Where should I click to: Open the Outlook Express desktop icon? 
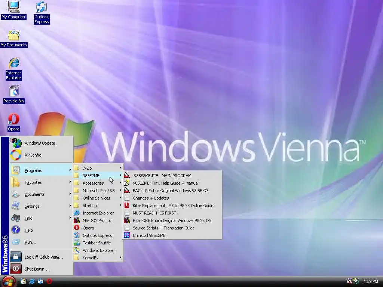click(42, 12)
